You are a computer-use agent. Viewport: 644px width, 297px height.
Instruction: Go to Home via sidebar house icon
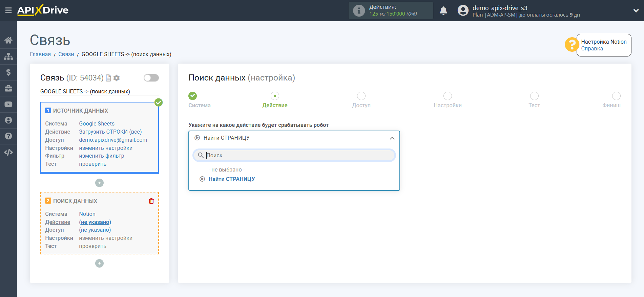[x=8, y=40]
